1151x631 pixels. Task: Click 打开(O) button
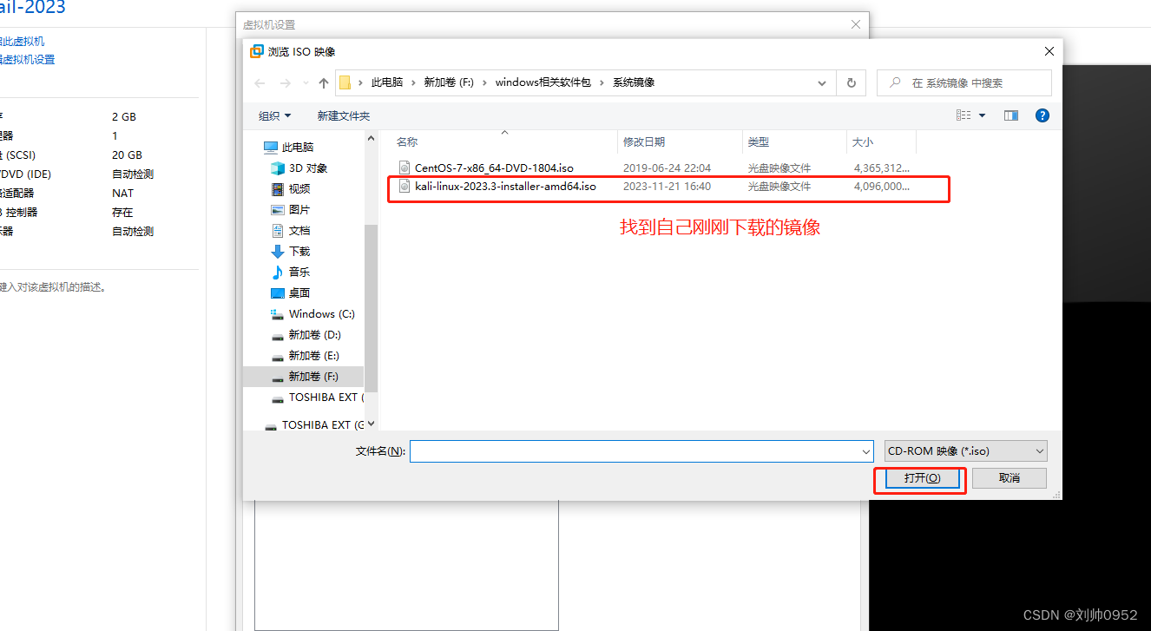point(922,478)
